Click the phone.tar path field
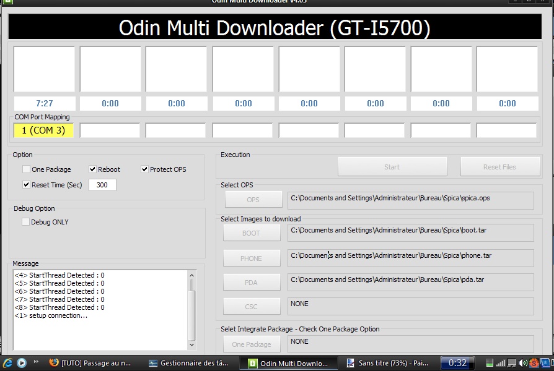 (x=411, y=258)
